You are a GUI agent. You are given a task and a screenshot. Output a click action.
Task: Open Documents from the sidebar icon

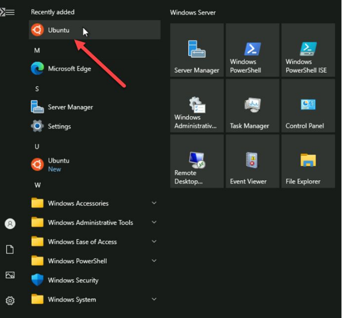(x=10, y=249)
